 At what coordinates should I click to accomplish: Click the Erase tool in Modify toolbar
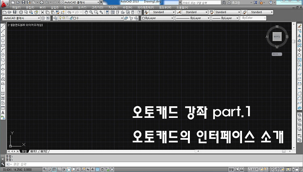pos(299,26)
